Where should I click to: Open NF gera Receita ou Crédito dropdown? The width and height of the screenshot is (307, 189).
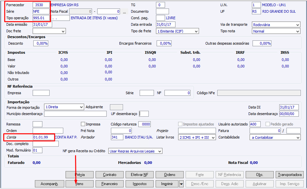coord(135,151)
